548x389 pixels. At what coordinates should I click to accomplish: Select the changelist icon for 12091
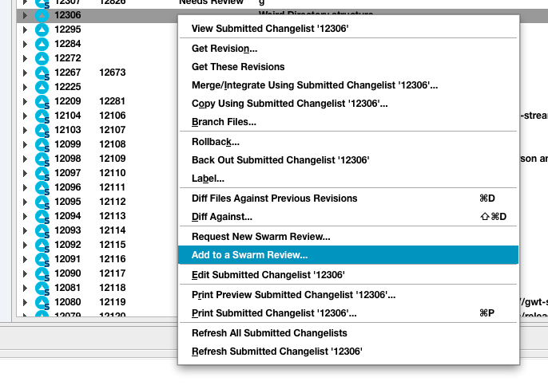pyautogui.click(x=42, y=259)
